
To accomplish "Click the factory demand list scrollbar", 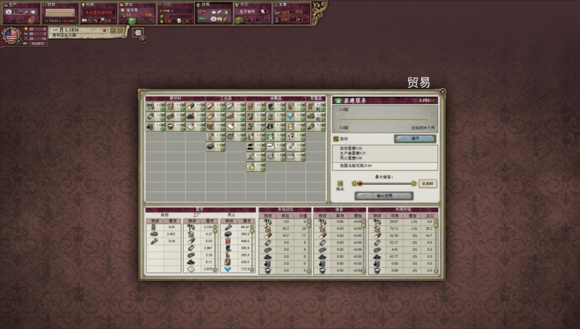I will pyautogui.click(x=215, y=249).
